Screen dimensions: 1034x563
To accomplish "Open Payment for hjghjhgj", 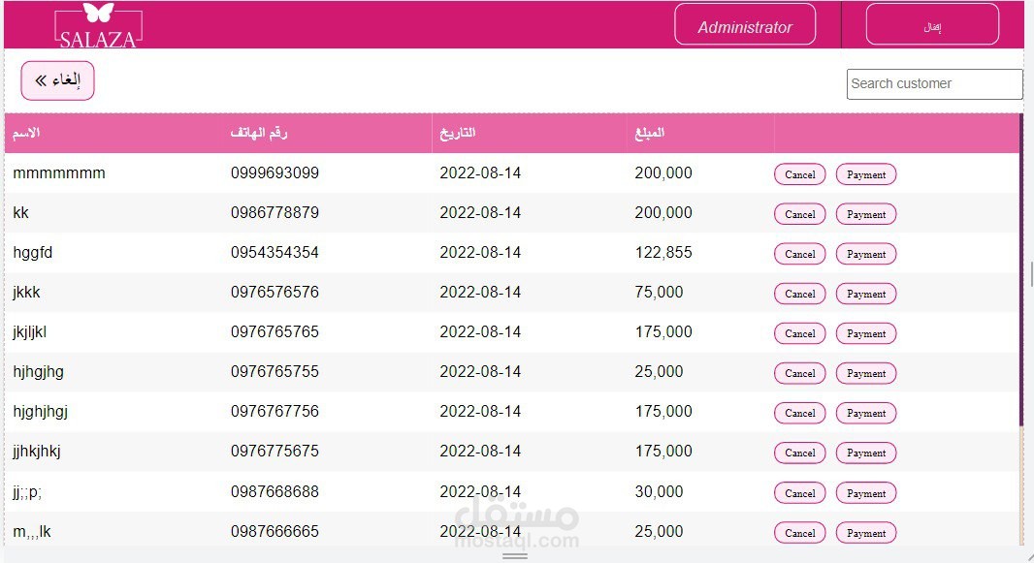I will pos(866,413).
